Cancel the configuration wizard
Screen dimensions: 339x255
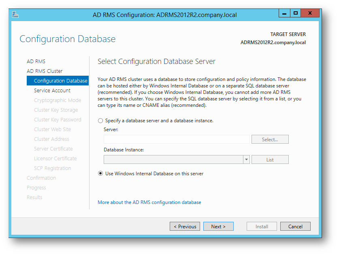295,226
